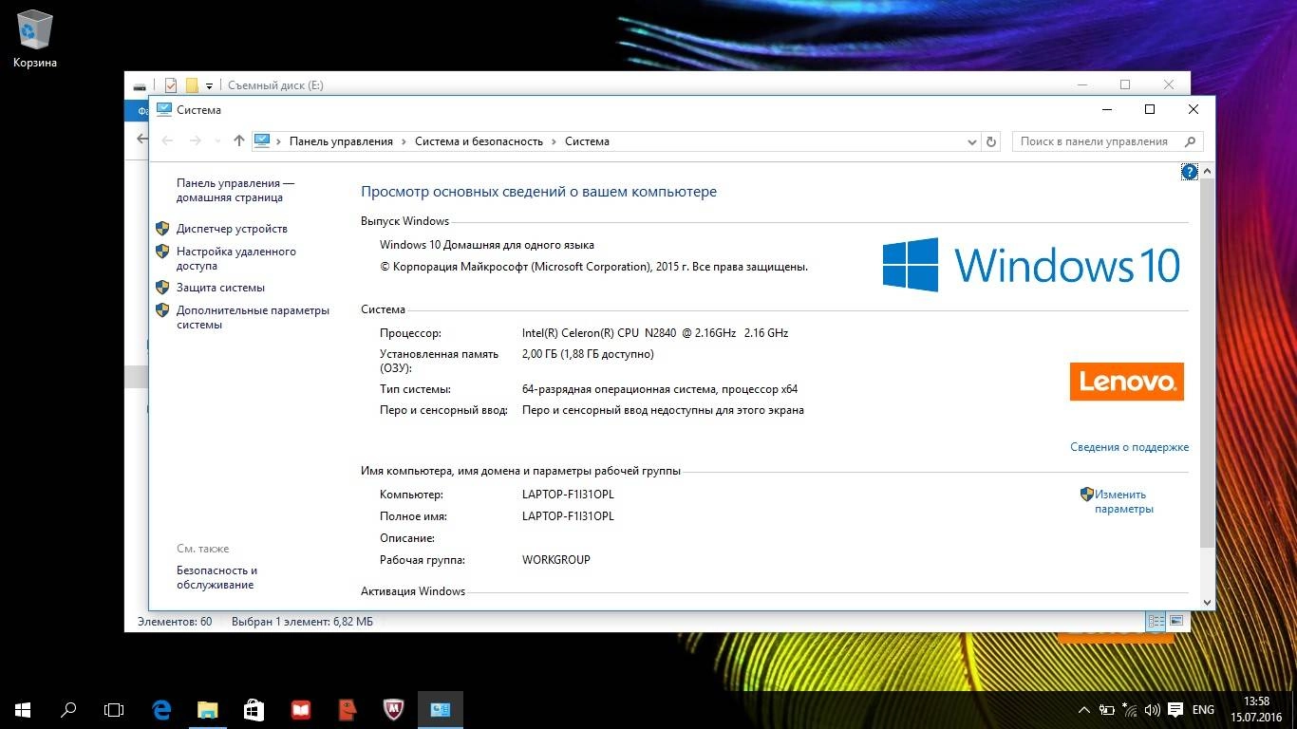Click the ENG language indicator
Image resolution: width=1297 pixels, height=729 pixels.
(x=1203, y=709)
